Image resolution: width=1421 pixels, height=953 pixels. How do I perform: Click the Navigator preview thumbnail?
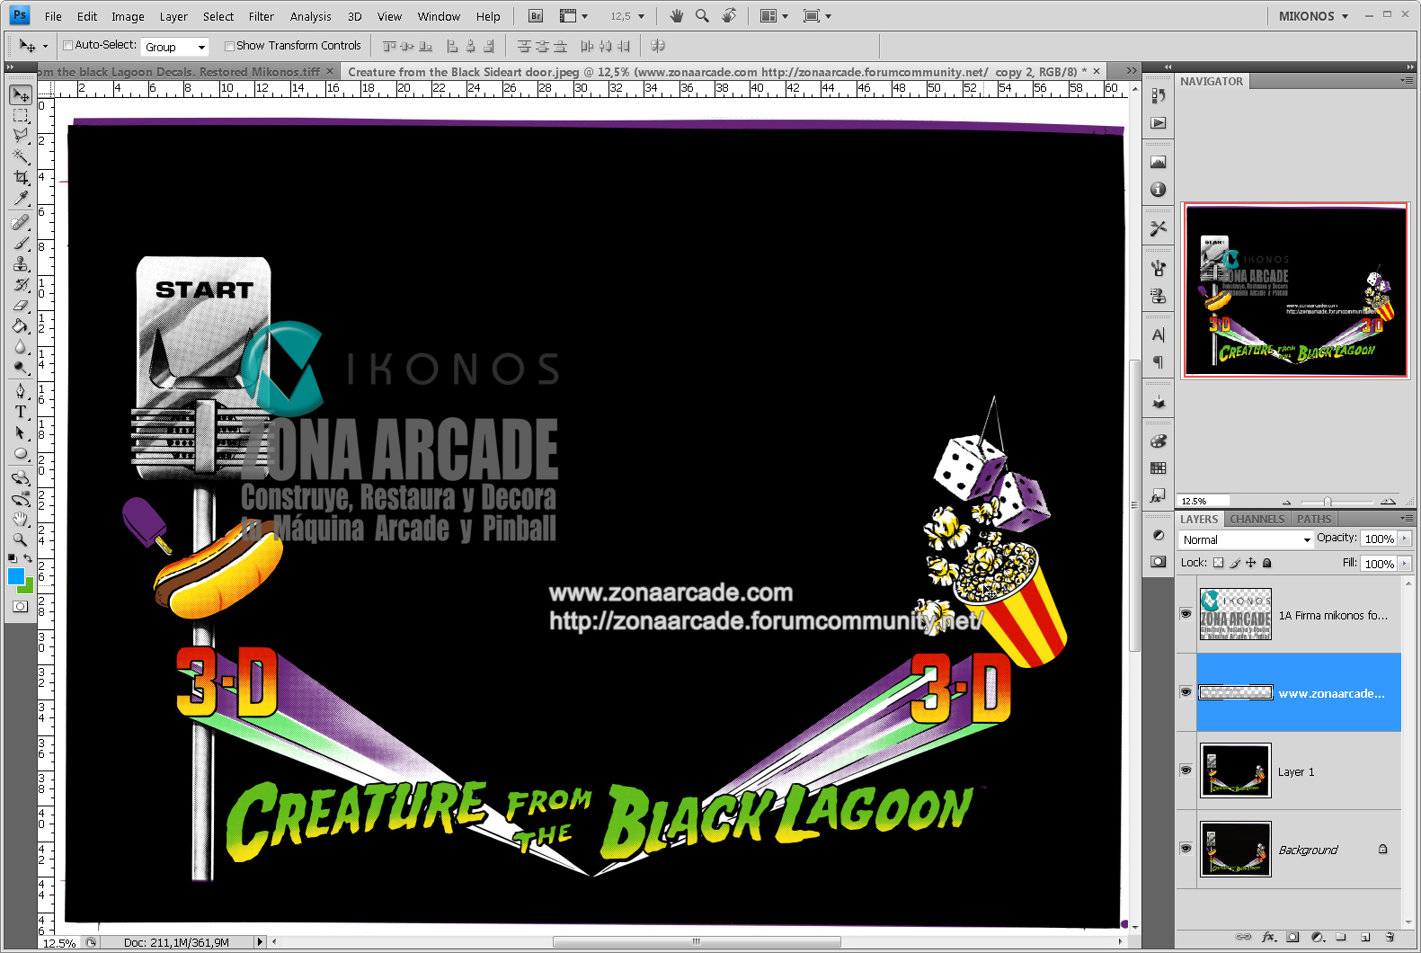click(x=1295, y=290)
